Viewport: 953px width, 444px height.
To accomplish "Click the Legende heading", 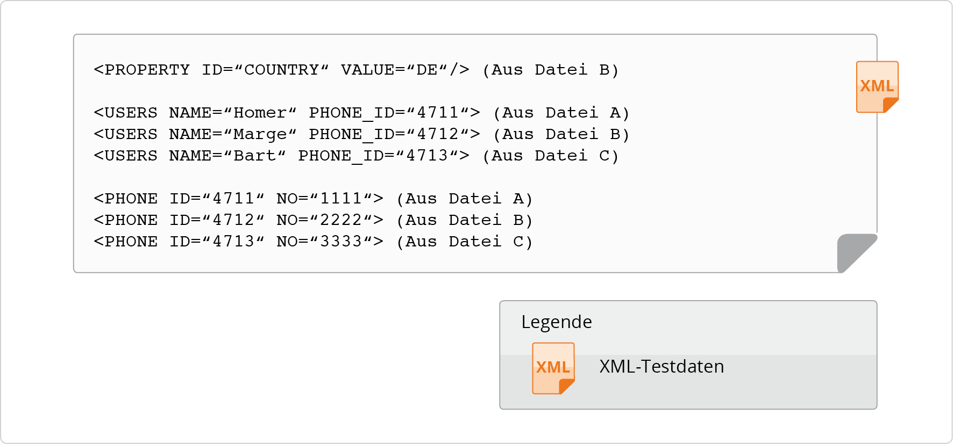I will click(557, 322).
